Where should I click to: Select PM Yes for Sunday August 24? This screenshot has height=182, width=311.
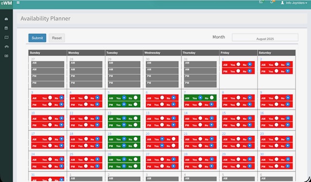click(x=50, y=166)
